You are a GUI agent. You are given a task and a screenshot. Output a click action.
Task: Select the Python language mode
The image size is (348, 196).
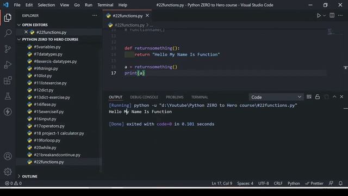(x=294, y=183)
